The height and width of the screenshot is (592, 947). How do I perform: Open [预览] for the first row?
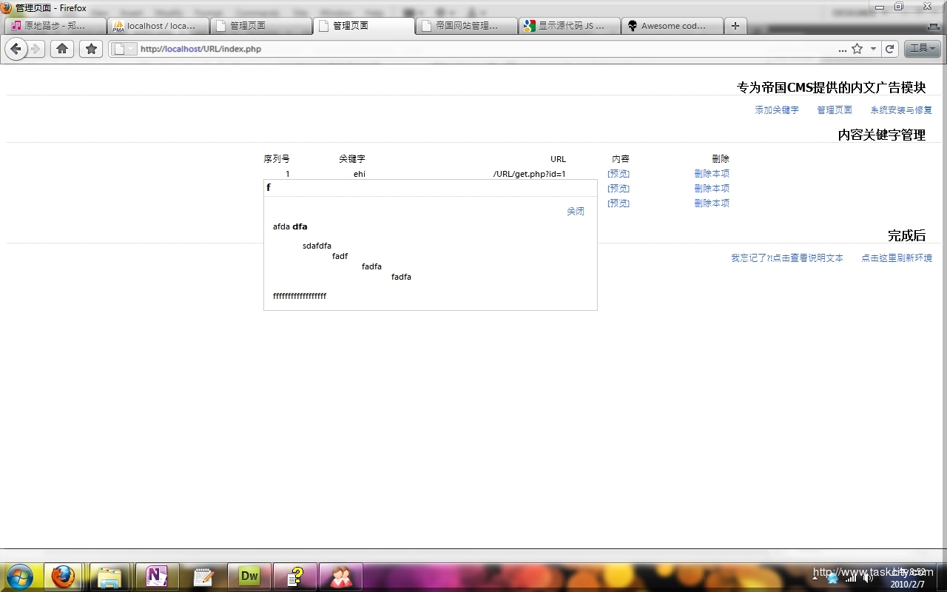(x=619, y=174)
